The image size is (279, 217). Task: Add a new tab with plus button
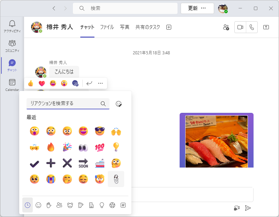coord(168,27)
